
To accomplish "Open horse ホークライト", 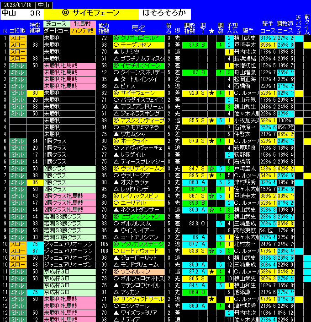I will 136,141.
